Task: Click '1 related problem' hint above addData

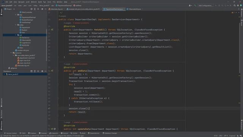Action: tap(80, 64)
